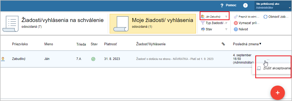Open the Administrátor account dropdown
The height and width of the screenshot is (101, 292).
point(273,6)
